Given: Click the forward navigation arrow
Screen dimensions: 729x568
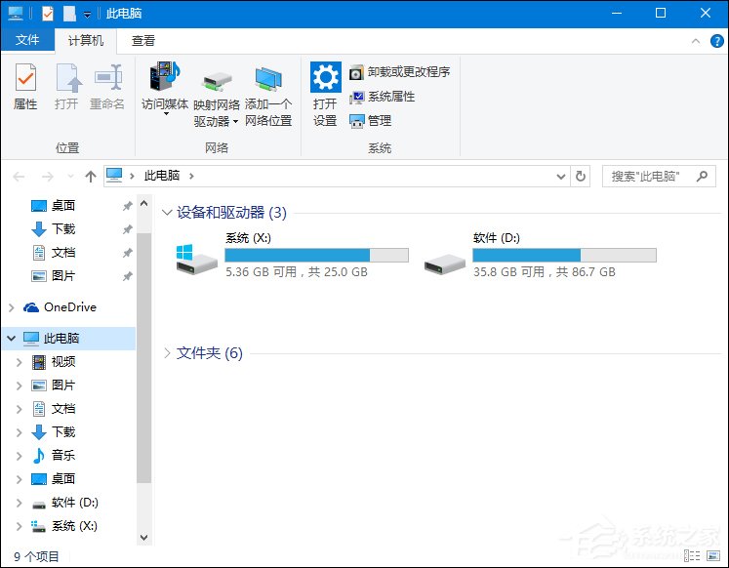Looking at the screenshot, I should [x=48, y=177].
